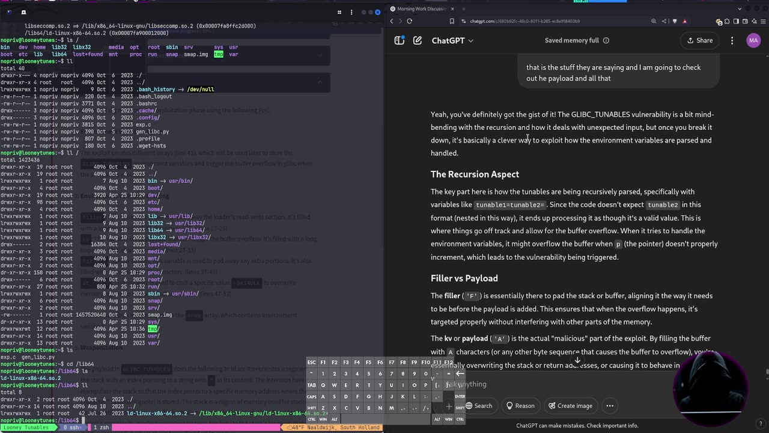Select the Create image tool
This screenshot has height=433, width=769.
(570, 405)
